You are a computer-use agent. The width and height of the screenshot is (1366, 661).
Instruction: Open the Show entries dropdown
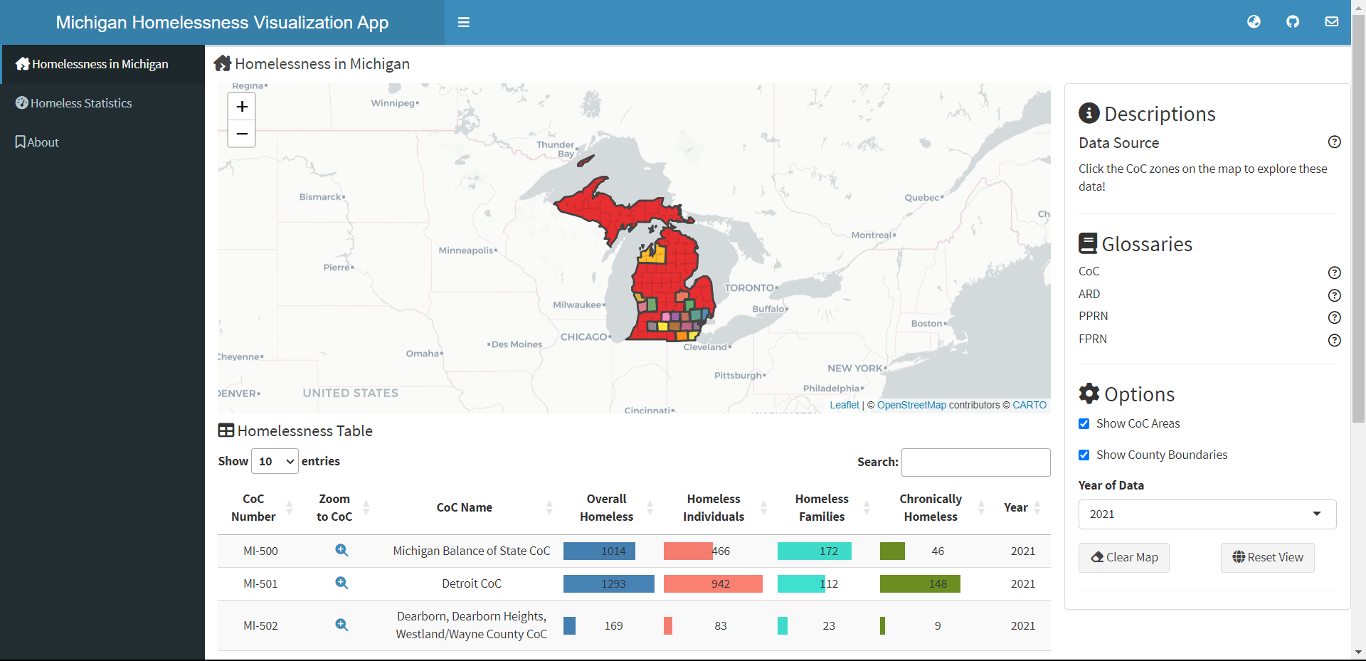point(275,461)
